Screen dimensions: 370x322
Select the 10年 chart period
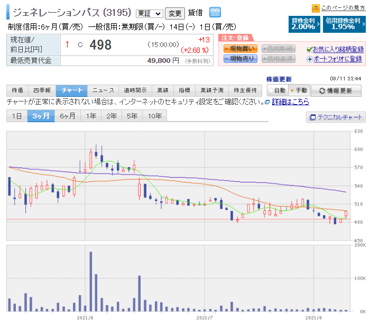coord(154,116)
